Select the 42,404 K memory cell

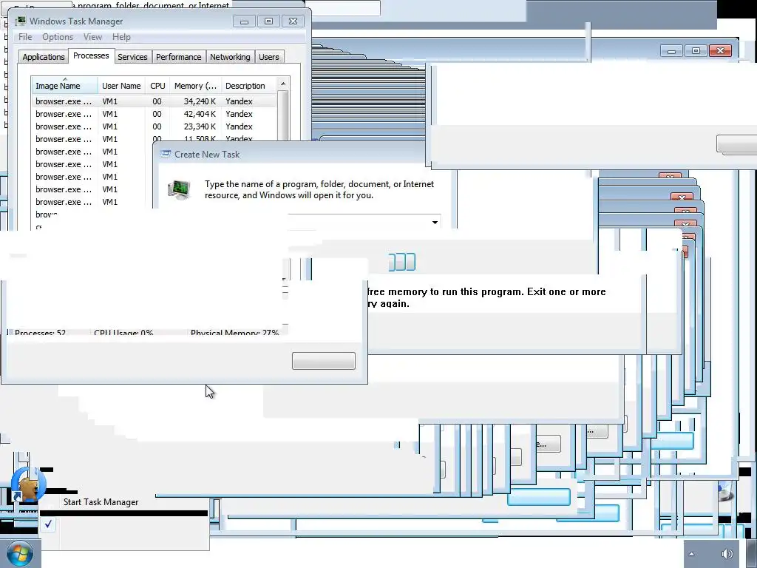coord(200,113)
